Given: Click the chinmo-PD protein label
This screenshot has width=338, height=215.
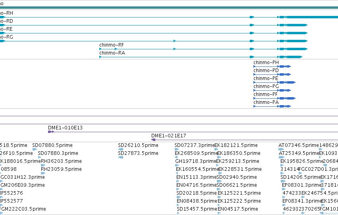Looking at the screenshot, I should click(266, 70).
